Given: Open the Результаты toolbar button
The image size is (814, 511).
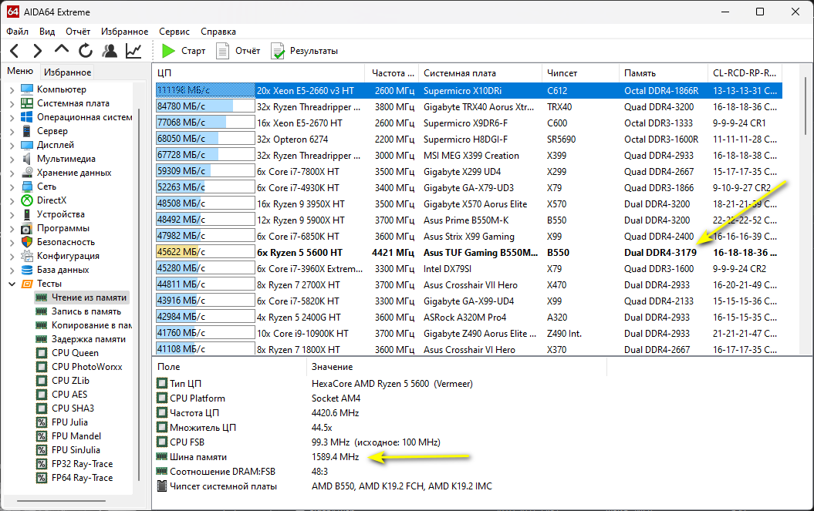Looking at the screenshot, I should click(x=304, y=51).
